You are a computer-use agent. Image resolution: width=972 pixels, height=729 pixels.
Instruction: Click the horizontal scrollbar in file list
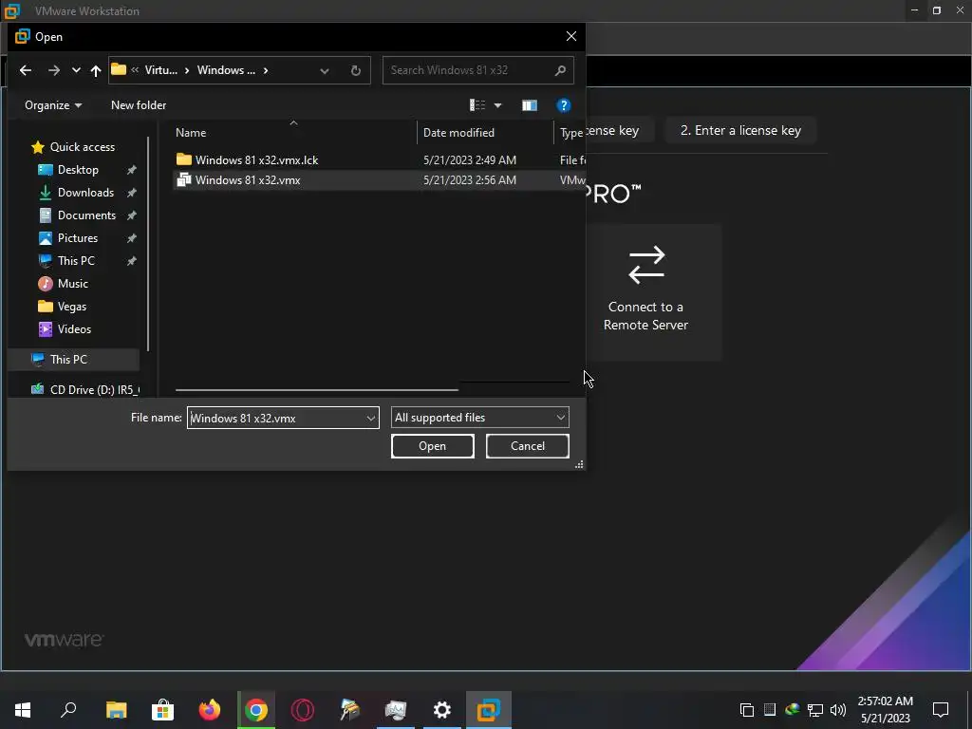(x=317, y=390)
